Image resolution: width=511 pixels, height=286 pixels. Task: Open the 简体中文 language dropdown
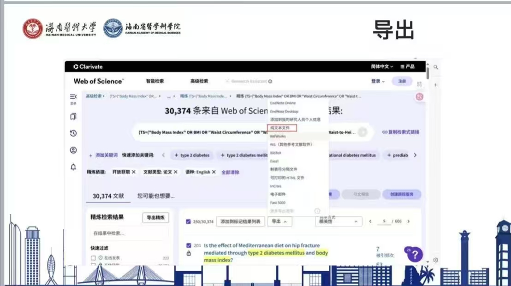(x=382, y=67)
